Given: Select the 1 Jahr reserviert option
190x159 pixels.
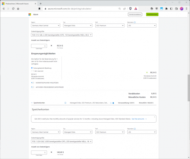Looking at the screenshot, I should click(x=32, y=71).
